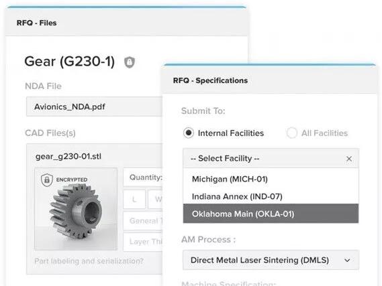Click the W dimension field
The image size is (382, 286).
click(x=156, y=199)
